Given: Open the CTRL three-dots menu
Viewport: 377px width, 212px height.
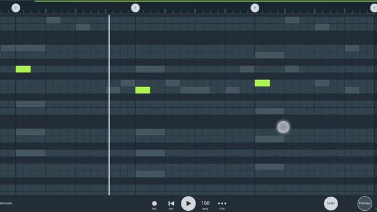Looking at the screenshot, I should 222,205.
